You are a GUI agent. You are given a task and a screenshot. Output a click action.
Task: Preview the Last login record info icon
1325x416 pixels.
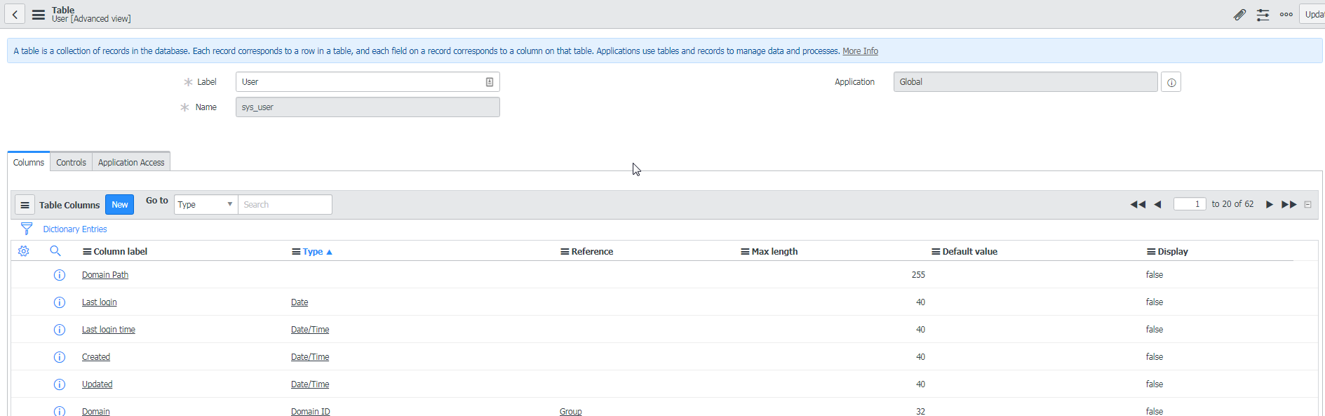pyautogui.click(x=60, y=302)
